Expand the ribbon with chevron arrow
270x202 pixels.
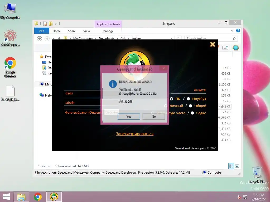click(x=232, y=31)
